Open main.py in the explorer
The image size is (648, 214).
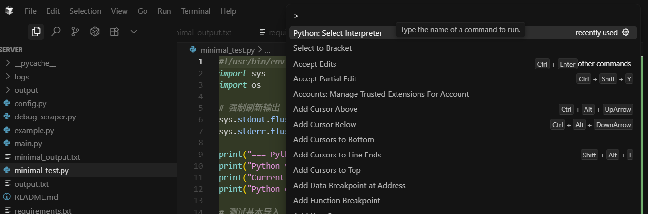[x=88, y=144]
